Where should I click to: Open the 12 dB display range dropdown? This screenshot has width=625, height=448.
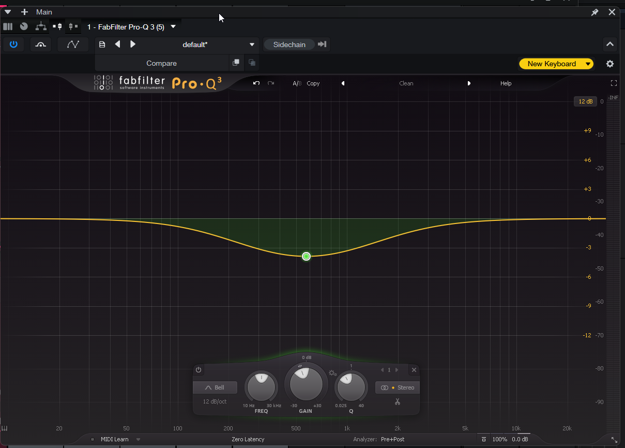click(586, 101)
